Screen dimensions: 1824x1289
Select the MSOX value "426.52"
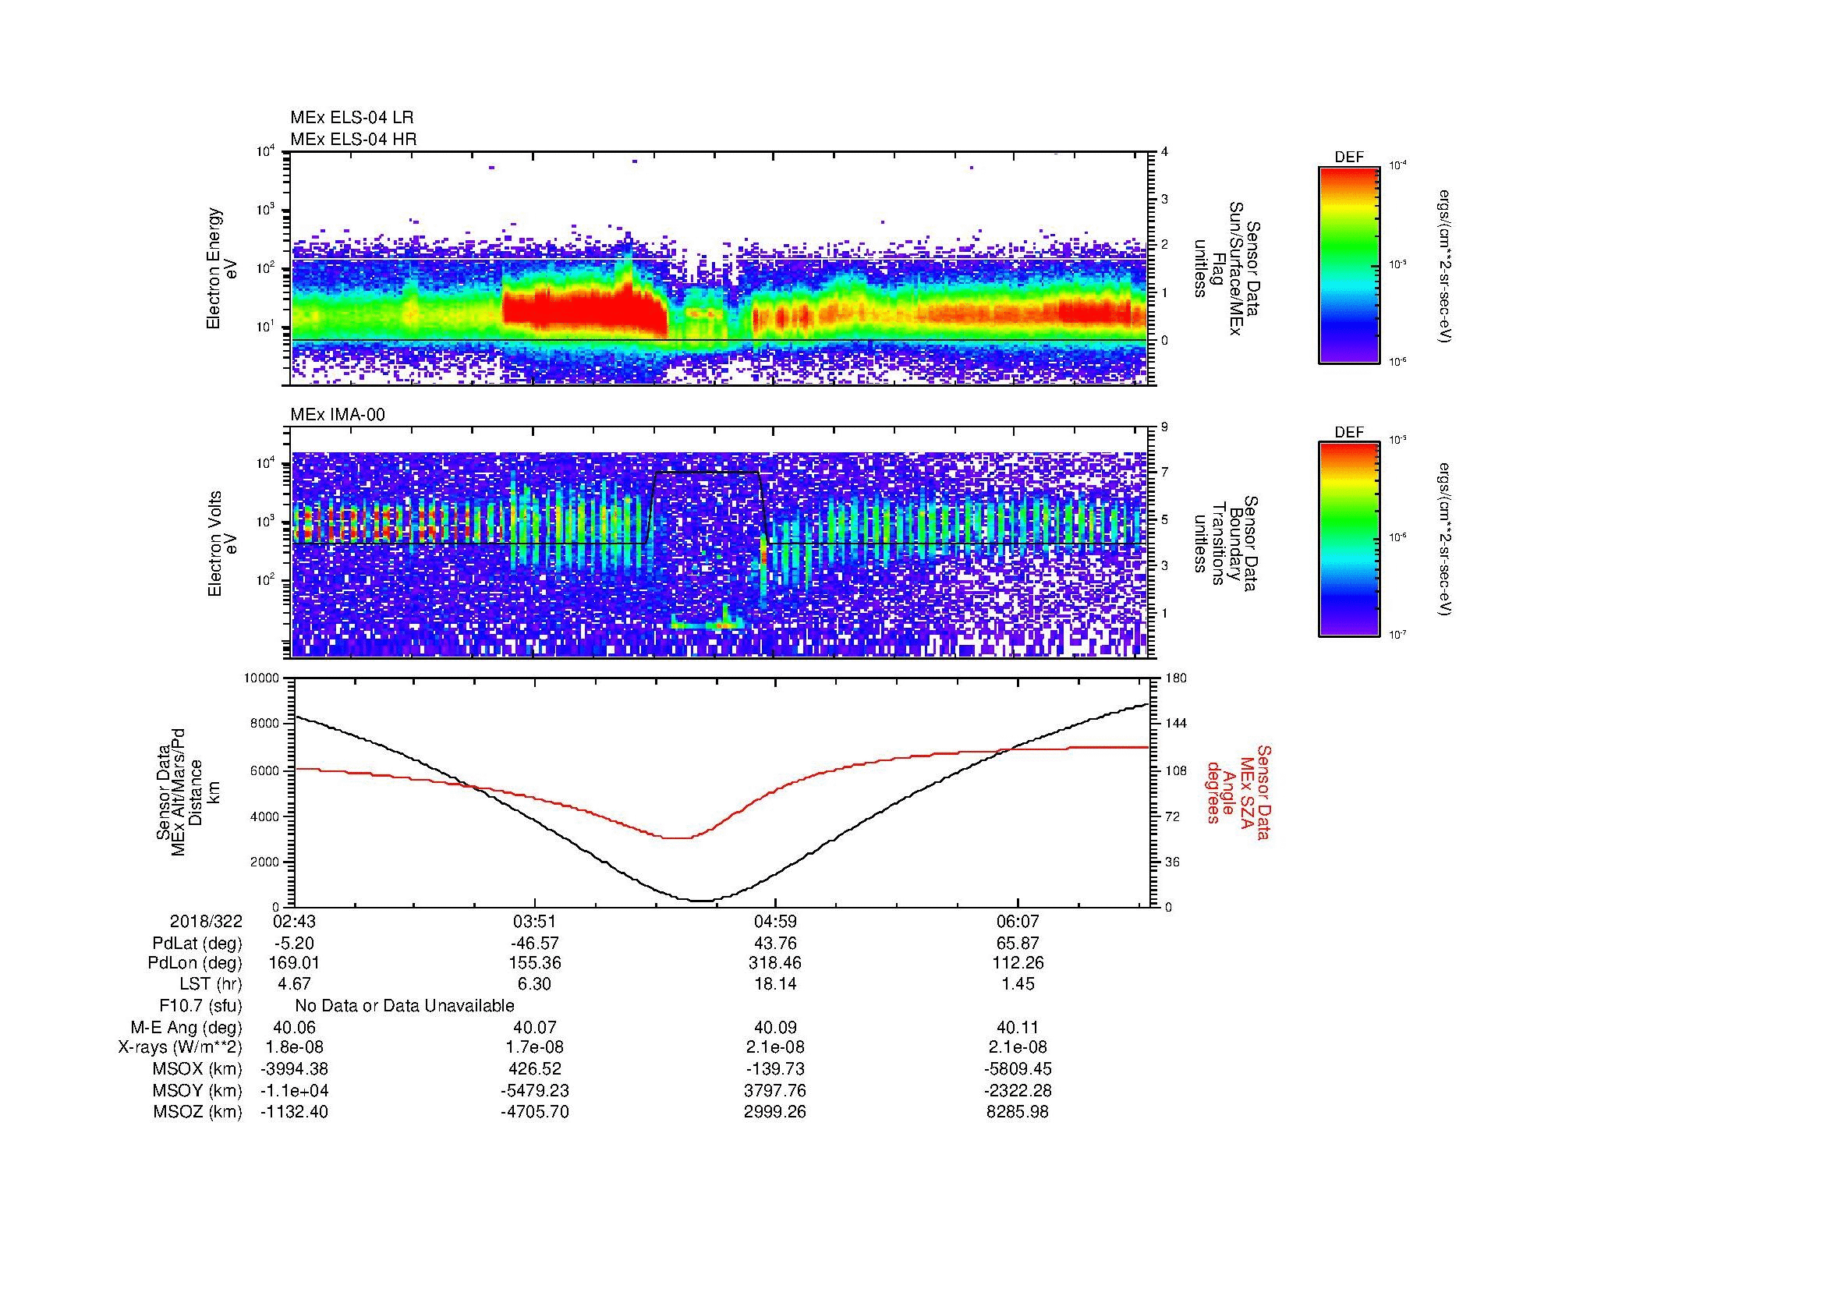pos(535,1070)
